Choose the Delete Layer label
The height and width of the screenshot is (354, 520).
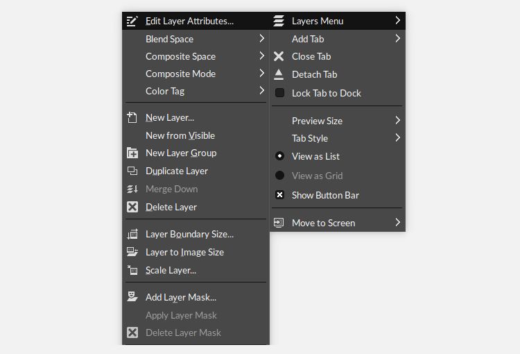tap(171, 208)
